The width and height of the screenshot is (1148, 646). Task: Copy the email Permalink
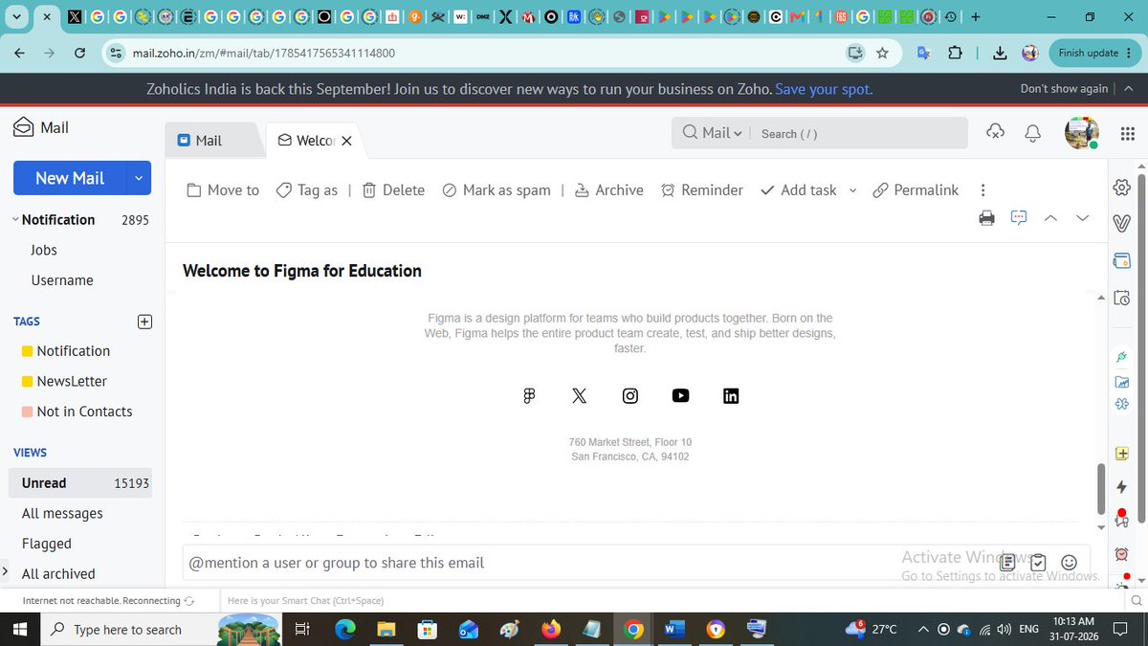[x=916, y=190]
